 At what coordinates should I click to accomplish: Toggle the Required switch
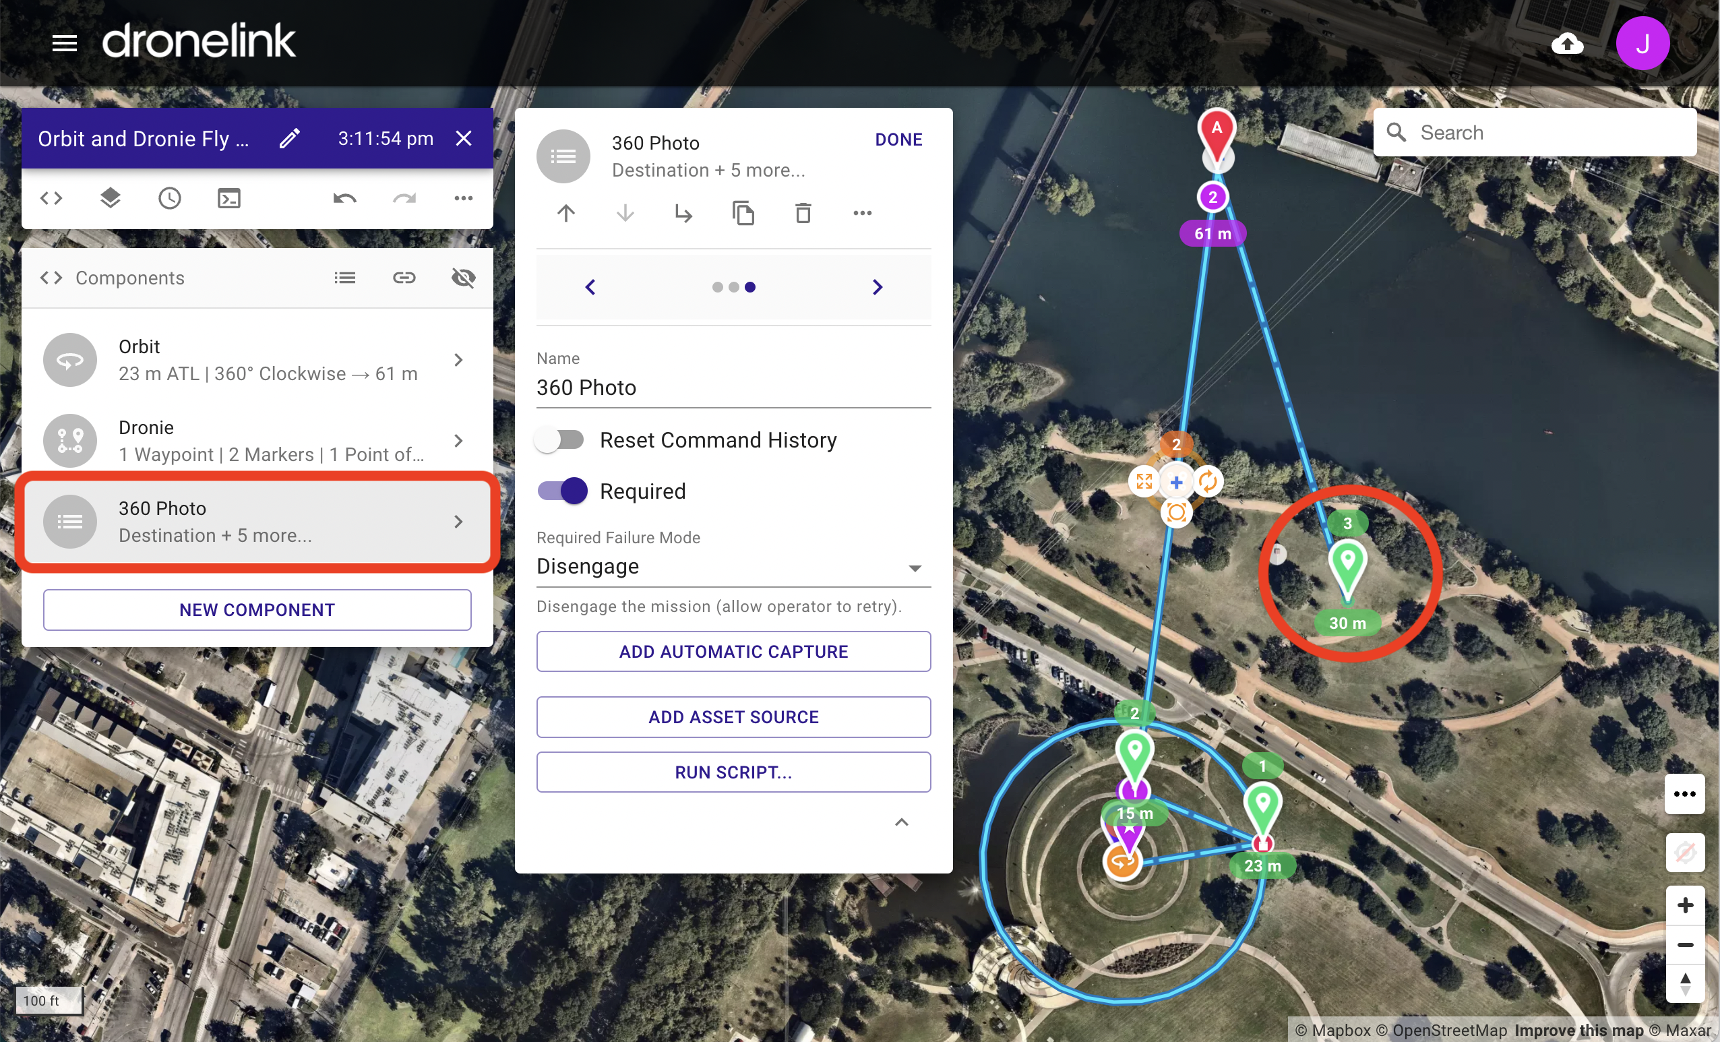coord(563,491)
